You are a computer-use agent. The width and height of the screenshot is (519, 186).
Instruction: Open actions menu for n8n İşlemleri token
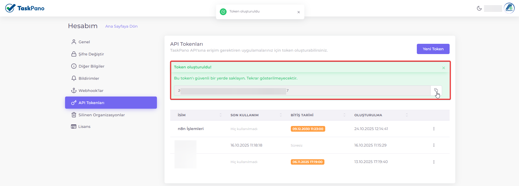click(434, 129)
